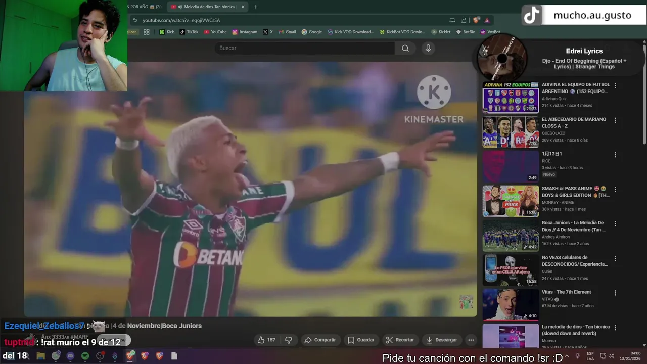Image resolution: width=647 pixels, height=364 pixels.
Task: Open the Vitas - The 7th Element thumbnail
Action: [511, 305]
